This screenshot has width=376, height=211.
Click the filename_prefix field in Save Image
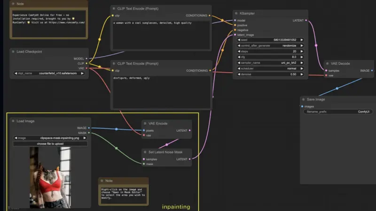[x=337, y=112]
